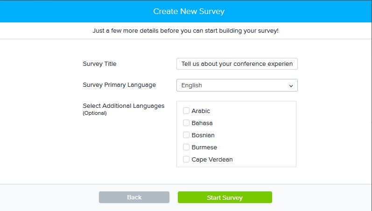Tick the Arabic language checkbox
Viewport: 372px width, 211px height.
(x=186, y=111)
